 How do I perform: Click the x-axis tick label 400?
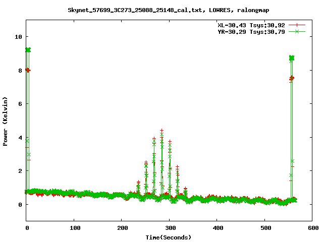tap(217, 228)
